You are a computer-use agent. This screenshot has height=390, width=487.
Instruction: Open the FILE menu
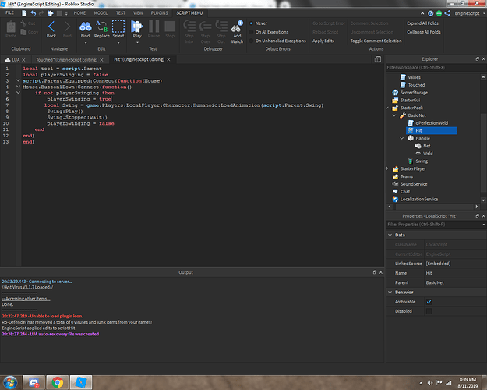[9, 12]
